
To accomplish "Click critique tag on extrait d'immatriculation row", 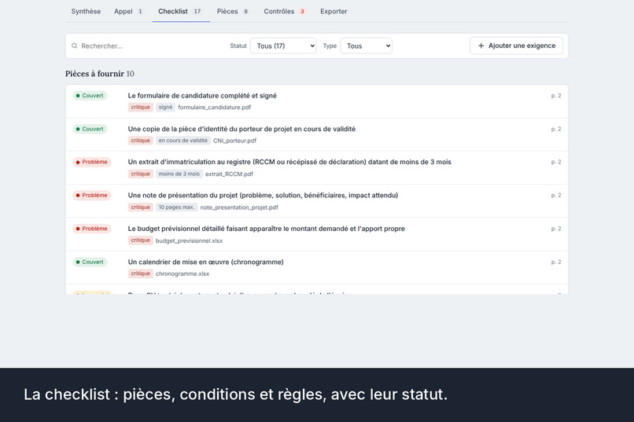I will pos(140,174).
